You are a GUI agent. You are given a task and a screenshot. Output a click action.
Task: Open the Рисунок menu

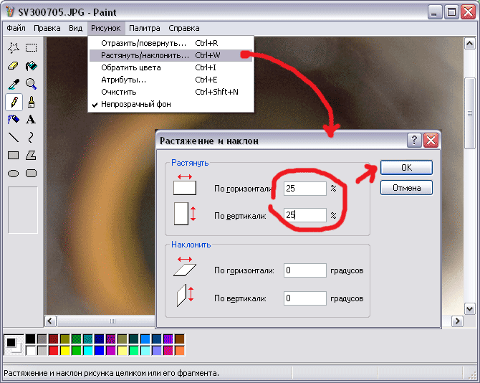pyautogui.click(x=106, y=28)
